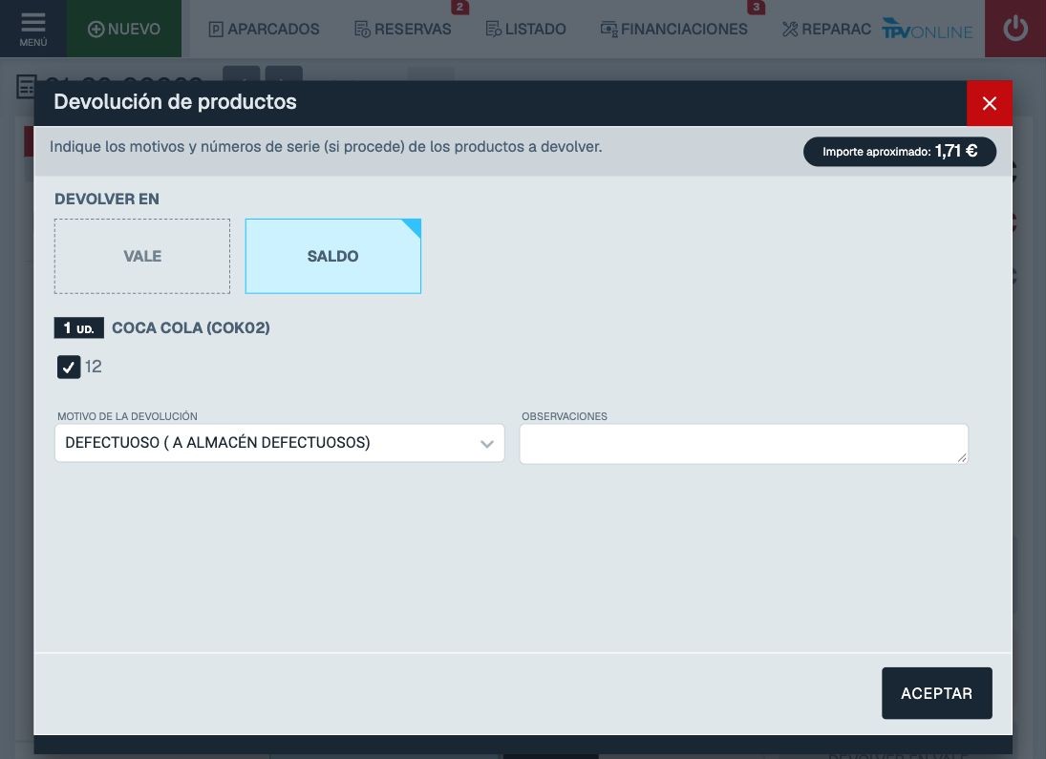Image resolution: width=1046 pixels, height=759 pixels.
Task: Click the Reservas list-clock icon
Action: pyautogui.click(x=362, y=30)
